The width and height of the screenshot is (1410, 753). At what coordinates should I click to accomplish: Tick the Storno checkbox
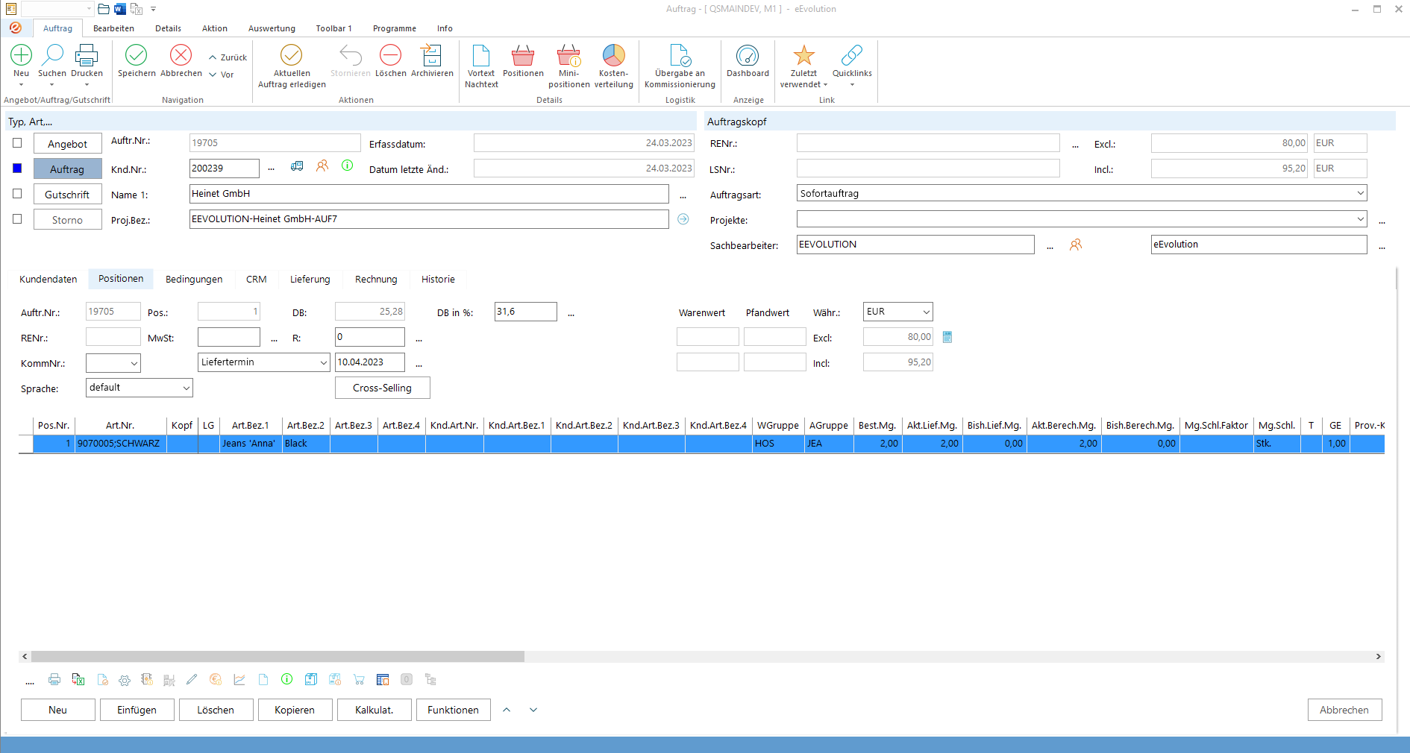click(17, 218)
